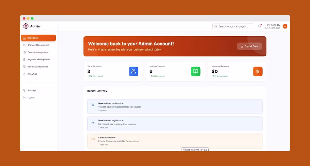Click the book icon in Course available activity

coord(93,139)
